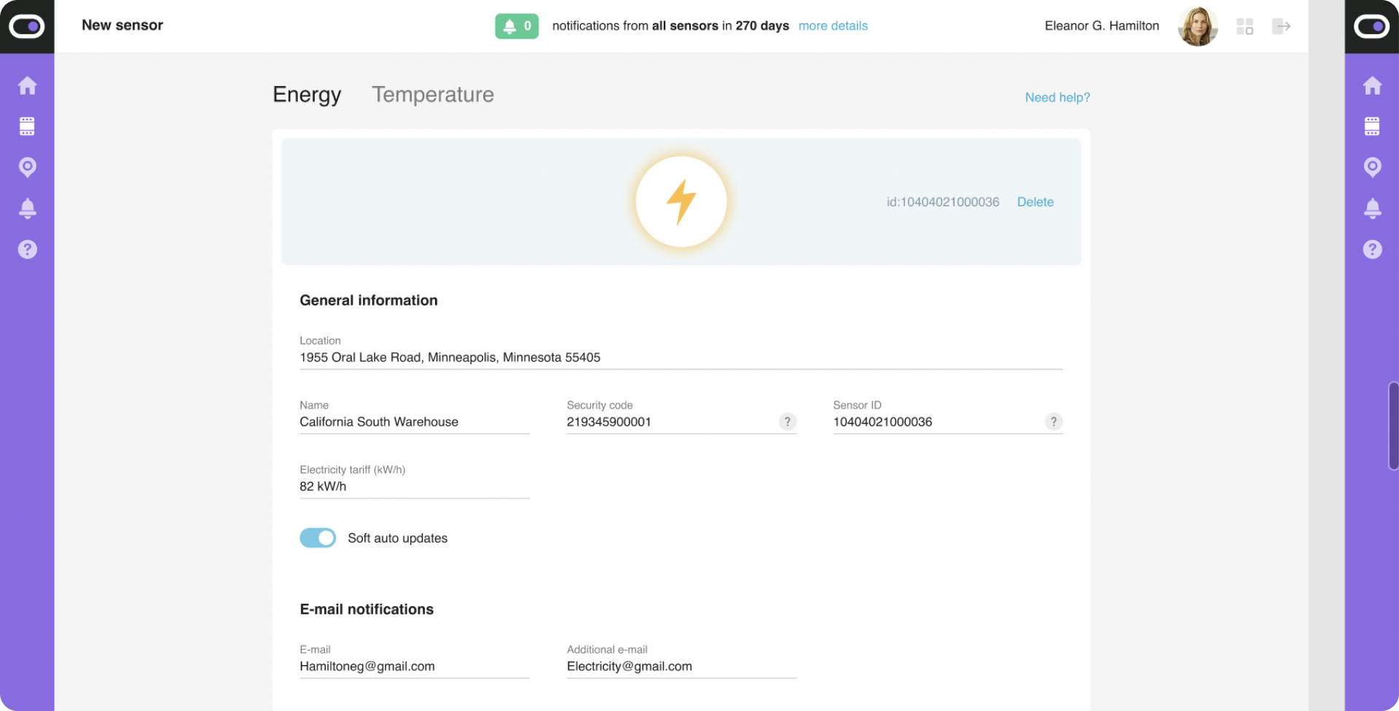Show Security code help tooltip
1399x711 pixels.
pyautogui.click(x=787, y=421)
